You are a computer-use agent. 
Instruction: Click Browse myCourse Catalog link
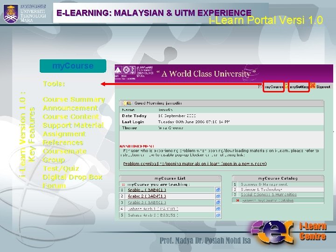267,201
